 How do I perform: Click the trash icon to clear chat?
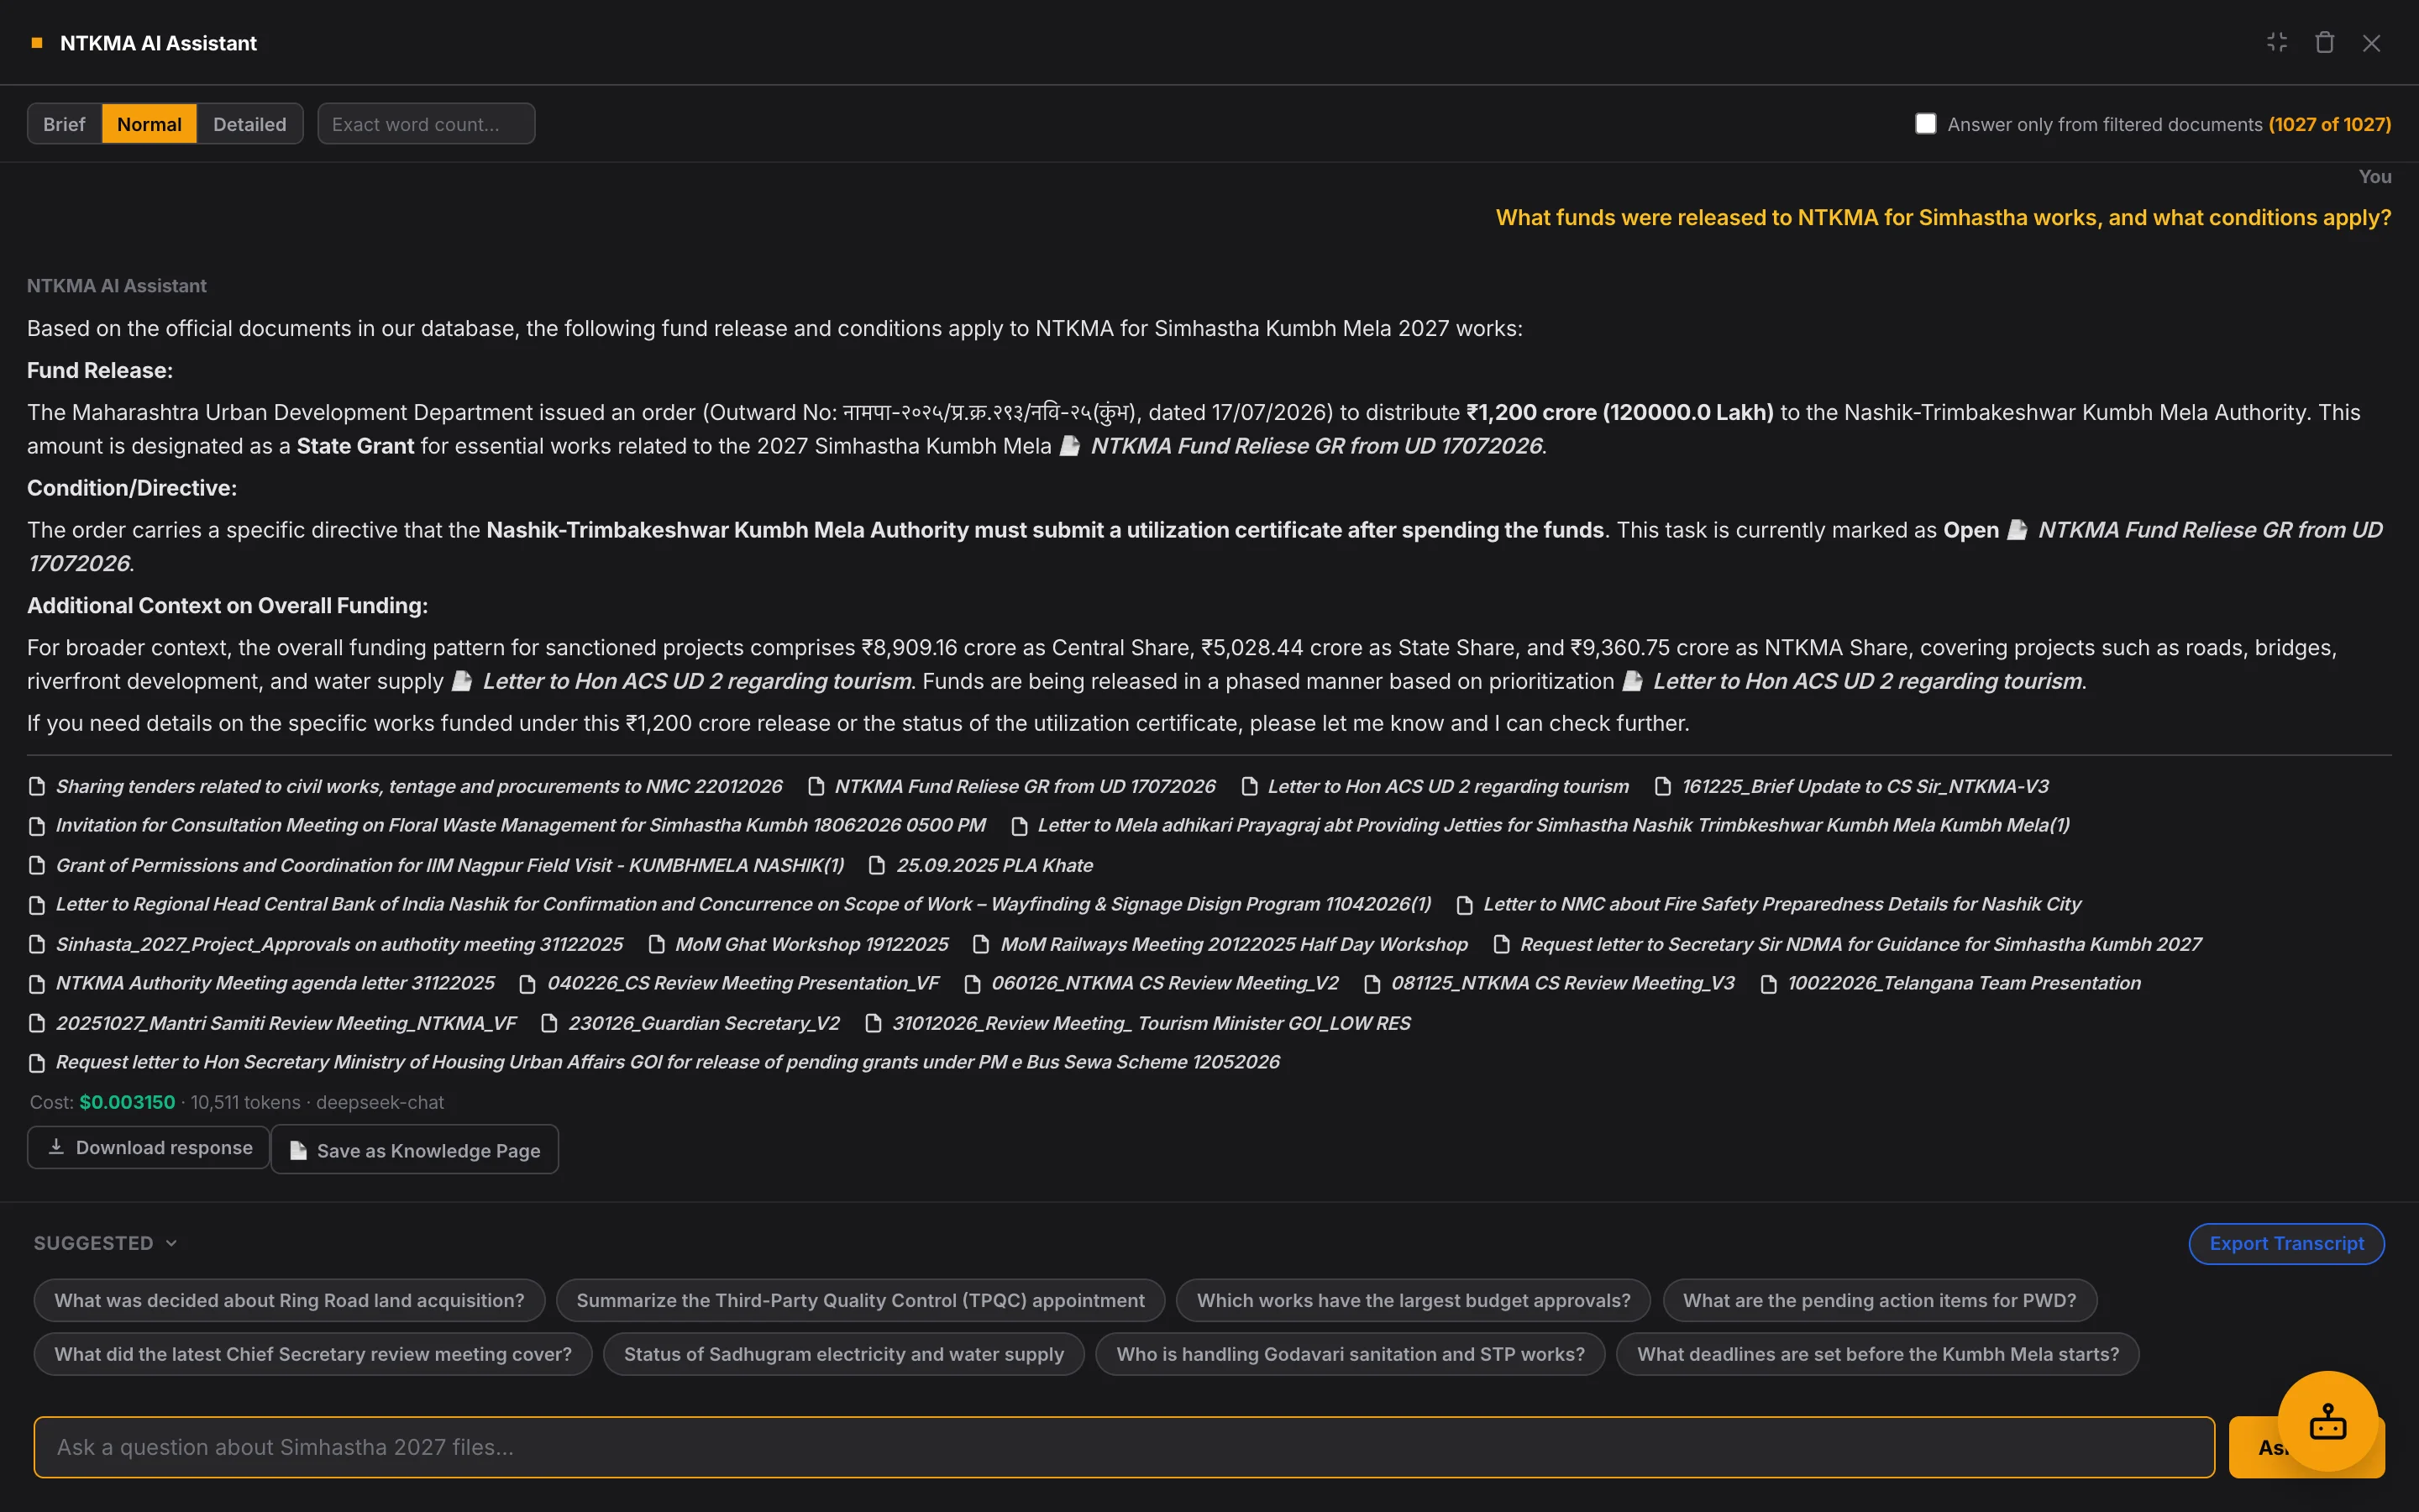coord(2324,42)
